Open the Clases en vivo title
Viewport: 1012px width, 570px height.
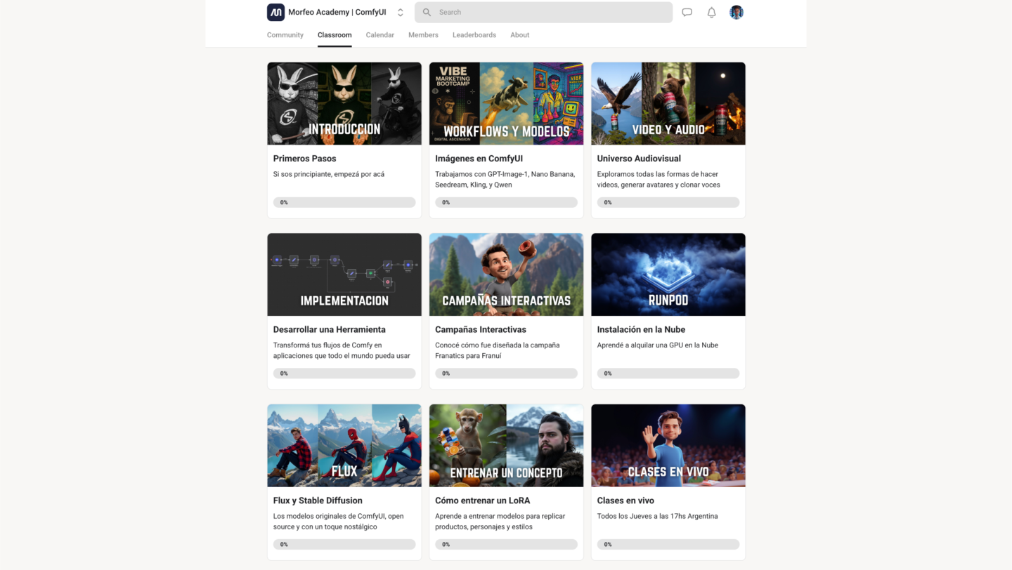(x=625, y=501)
